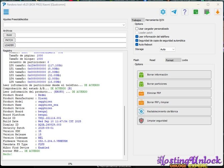Viewport: 224px width, 168px height.
Task: Click 'TKQ1.221114.001' build ID value
Action: pos(50,118)
